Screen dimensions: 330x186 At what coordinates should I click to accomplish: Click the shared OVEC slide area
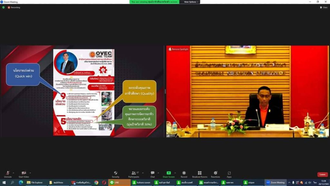tap(84, 92)
